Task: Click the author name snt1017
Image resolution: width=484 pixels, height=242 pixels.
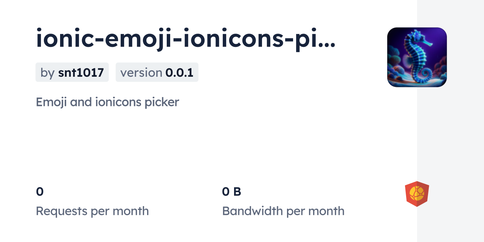Action: pyautogui.click(x=81, y=72)
